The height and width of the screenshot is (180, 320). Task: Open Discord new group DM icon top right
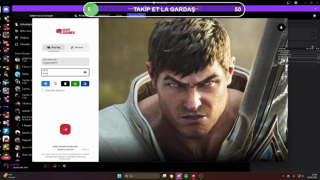(315, 16)
